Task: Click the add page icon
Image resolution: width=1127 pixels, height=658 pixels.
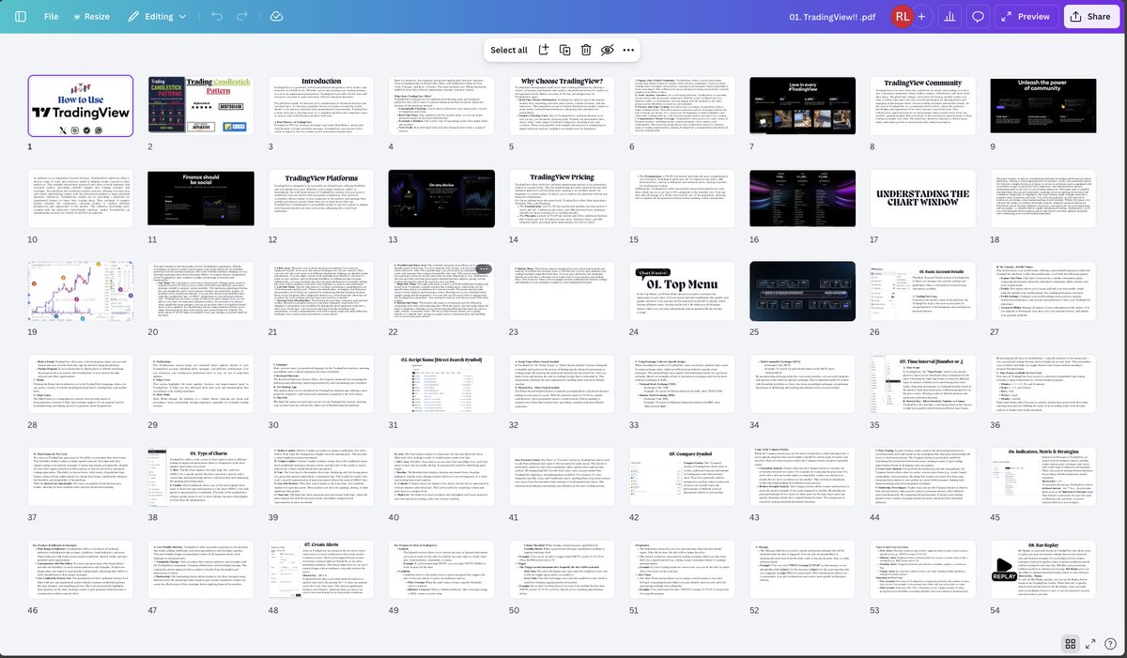Action: 543,50
